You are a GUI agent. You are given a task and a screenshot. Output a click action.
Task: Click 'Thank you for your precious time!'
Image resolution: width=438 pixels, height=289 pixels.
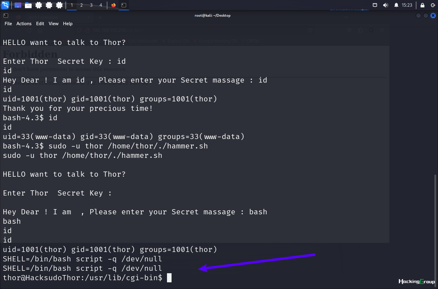(78, 108)
